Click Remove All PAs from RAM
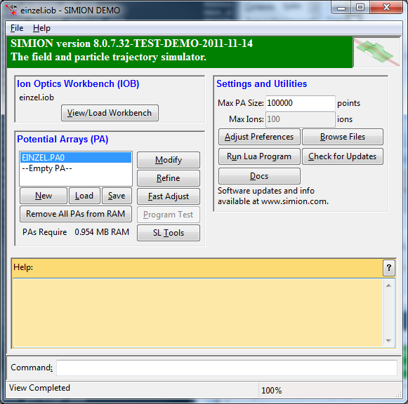 (x=76, y=214)
